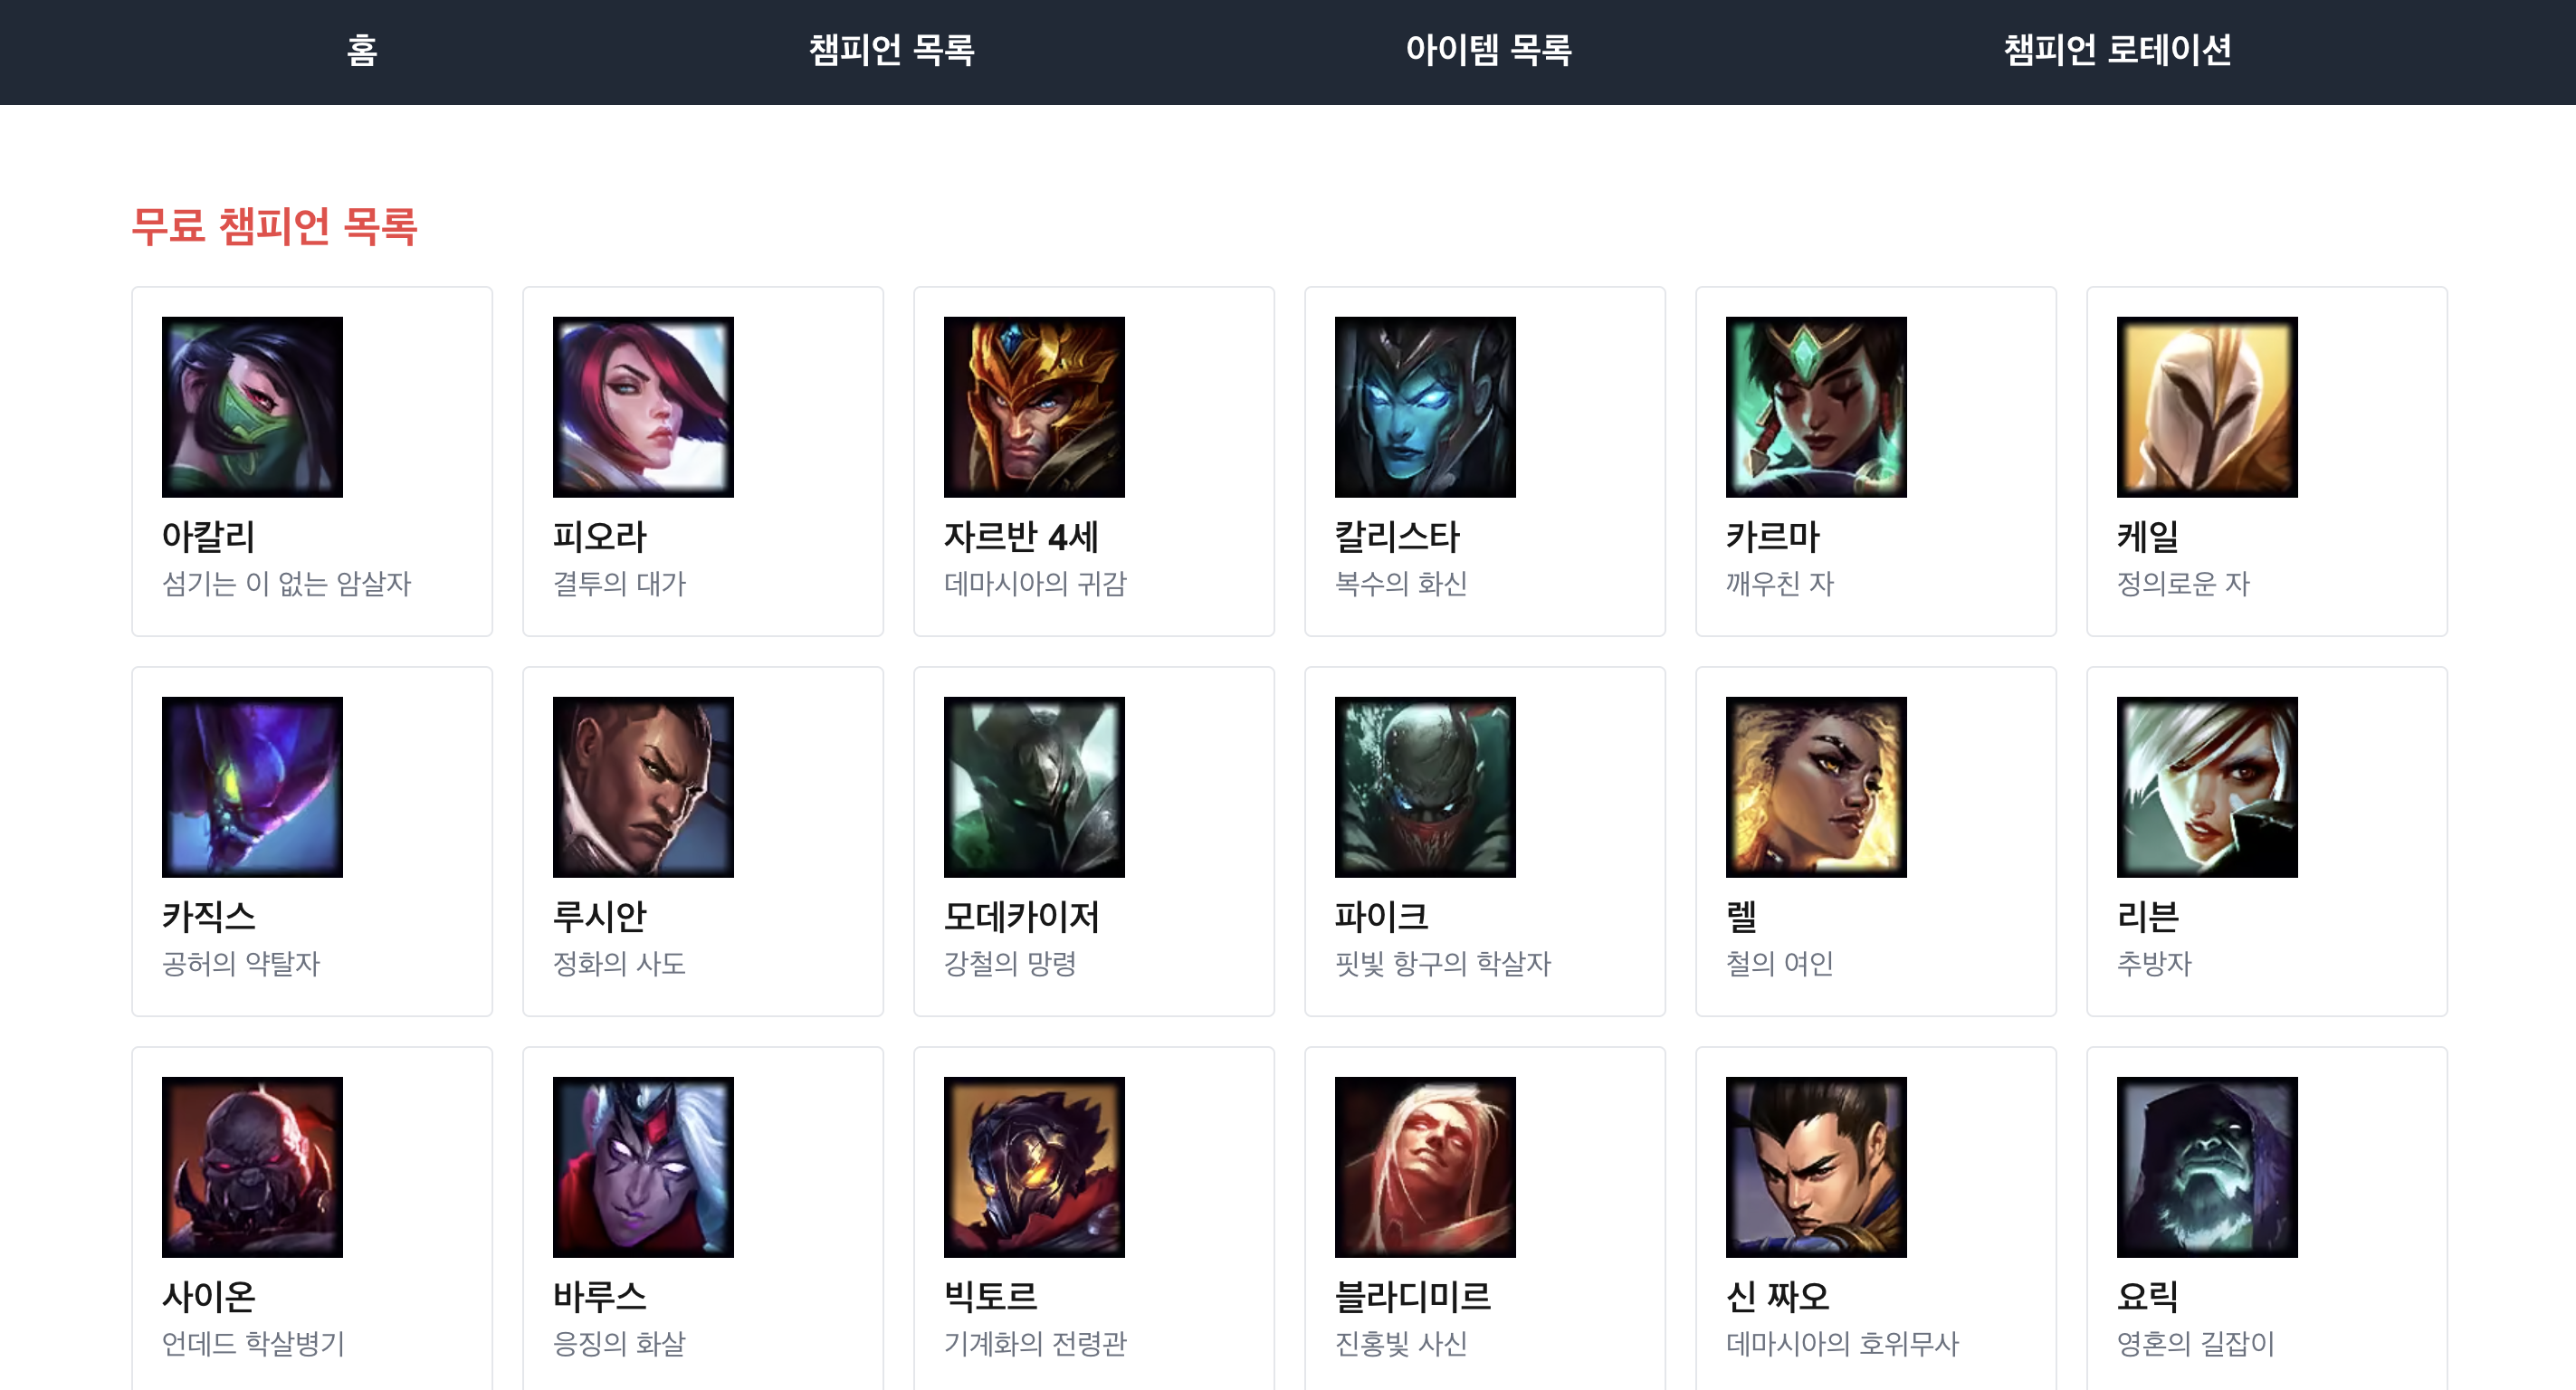Image resolution: width=2576 pixels, height=1390 pixels.
Task: Open the 케일 champion portrait
Action: (2207, 407)
